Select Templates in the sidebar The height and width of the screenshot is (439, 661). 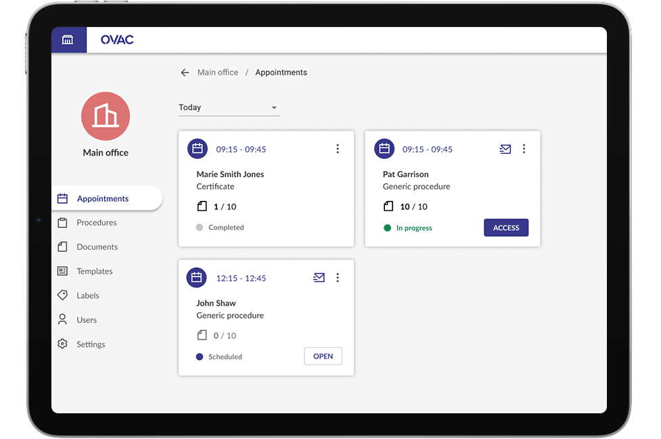click(x=94, y=271)
